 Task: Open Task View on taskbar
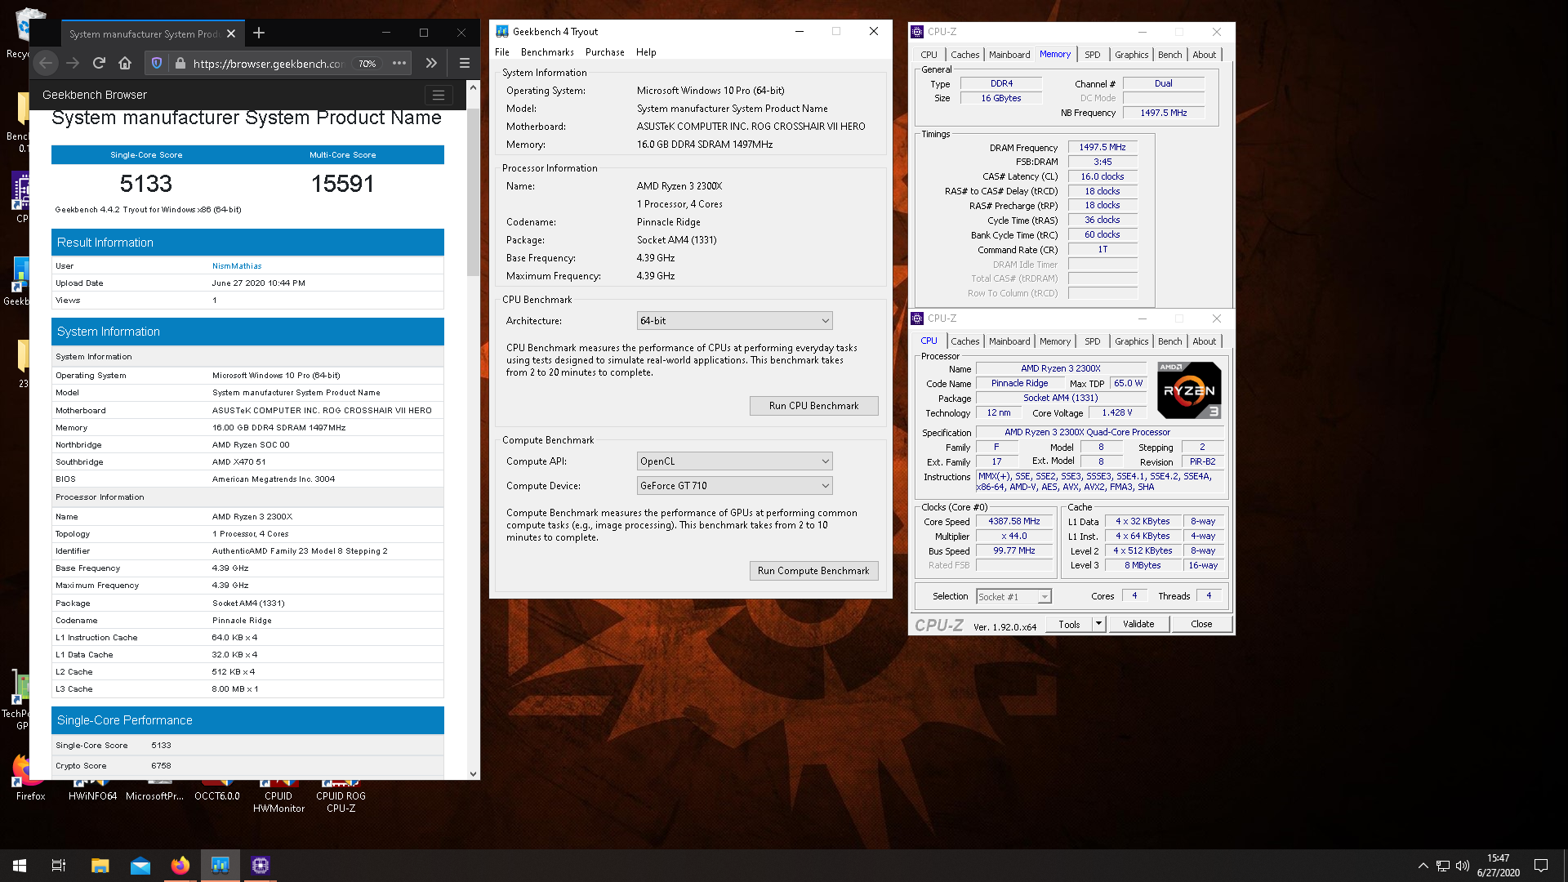pyautogui.click(x=59, y=866)
